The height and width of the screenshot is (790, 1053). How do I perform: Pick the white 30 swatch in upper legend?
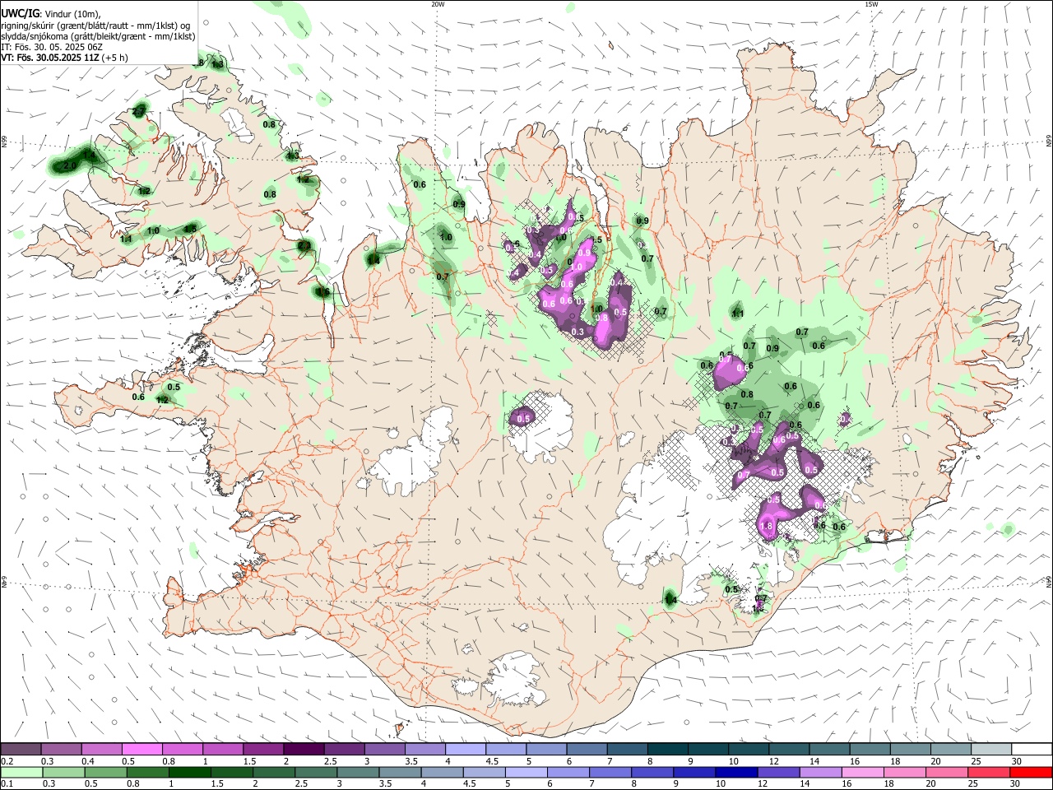tap(1032, 749)
